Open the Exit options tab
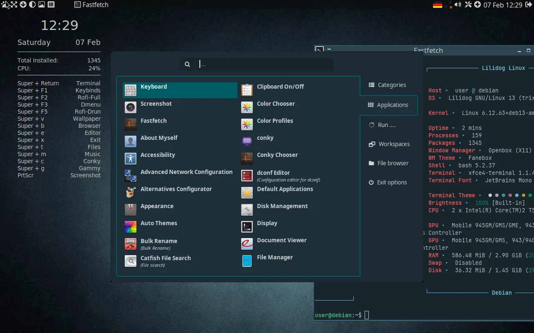This screenshot has width=534, height=333. click(x=388, y=182)
